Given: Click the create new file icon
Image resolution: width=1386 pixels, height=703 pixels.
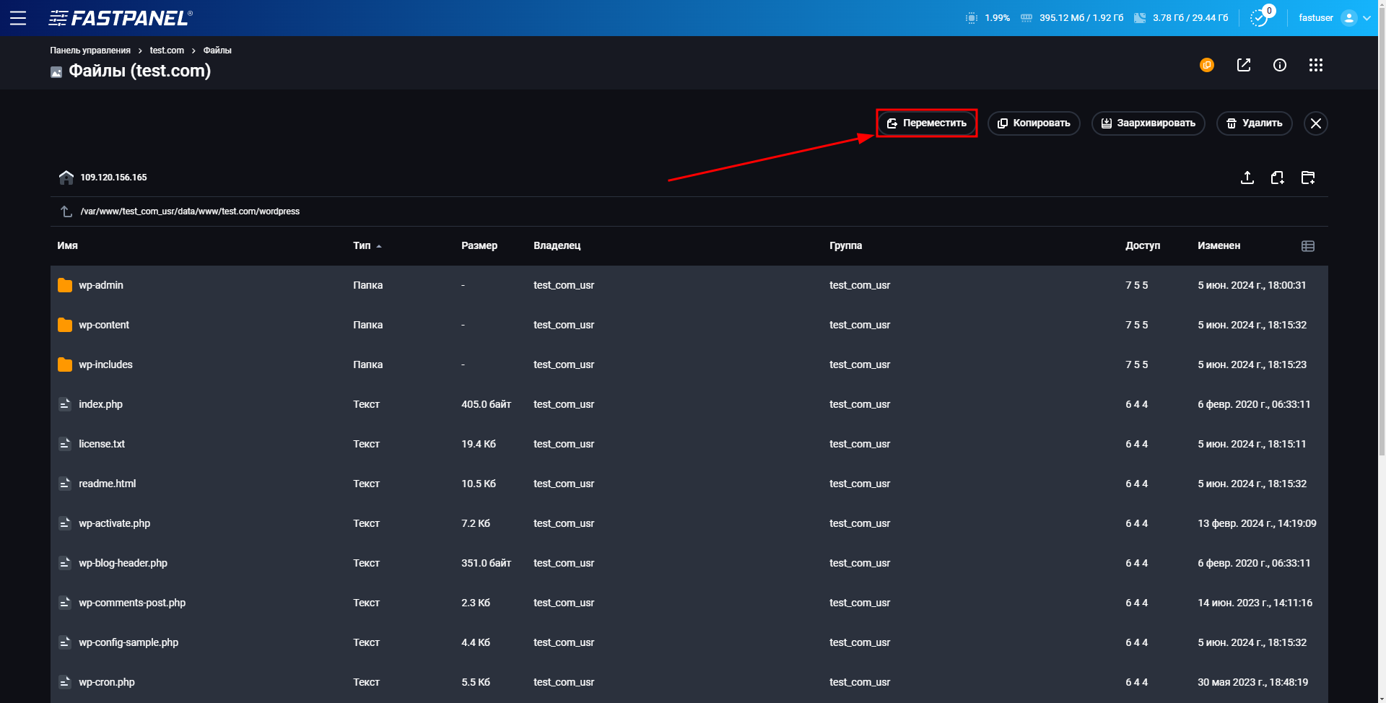Looking at the screenshot, I should 1278,178.
